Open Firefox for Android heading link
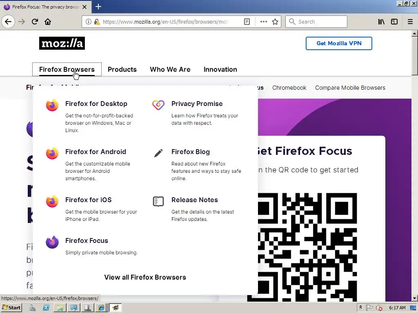 click(96, 152)
